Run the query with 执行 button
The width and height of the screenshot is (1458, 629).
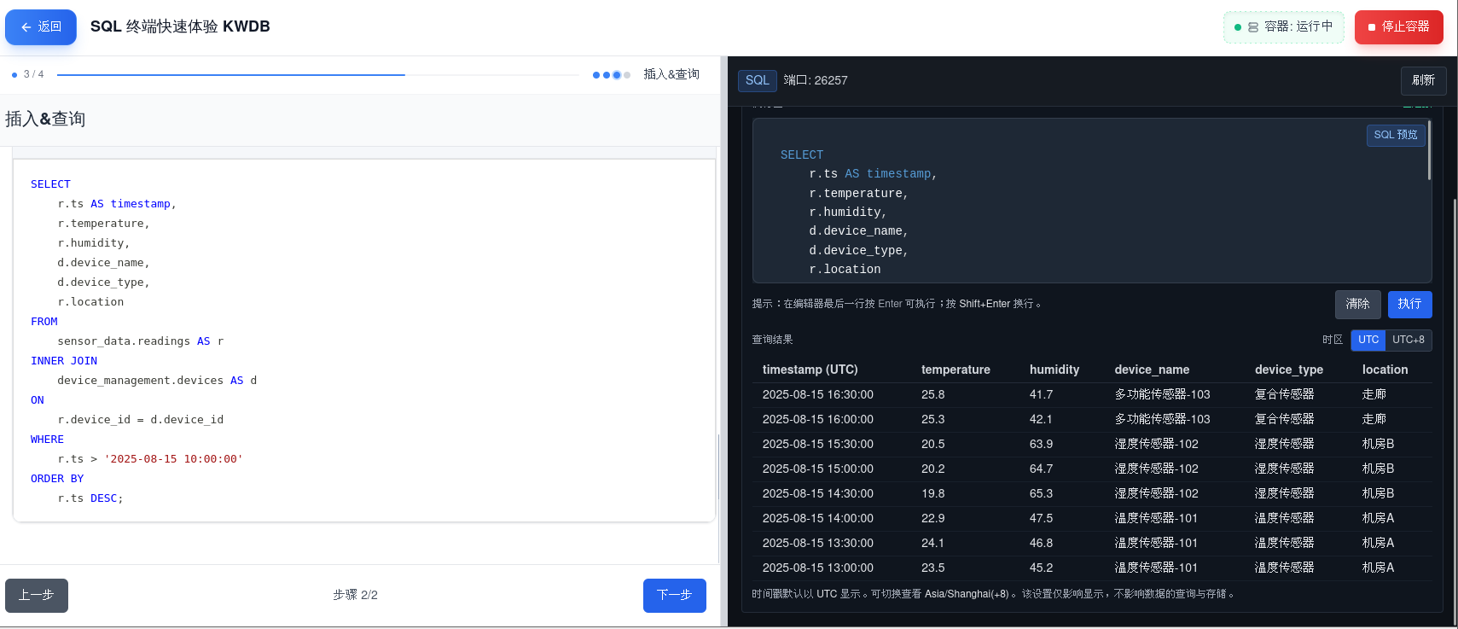1409,304
